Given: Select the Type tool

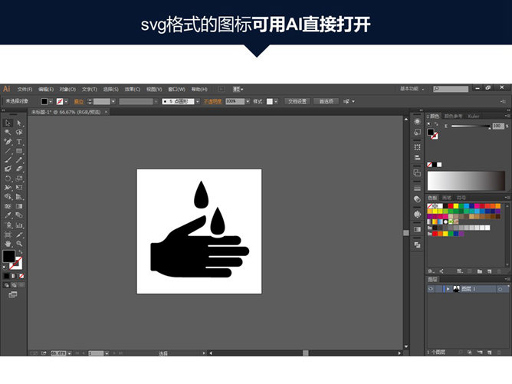Looking at the screenshot, I should [19, 142].
